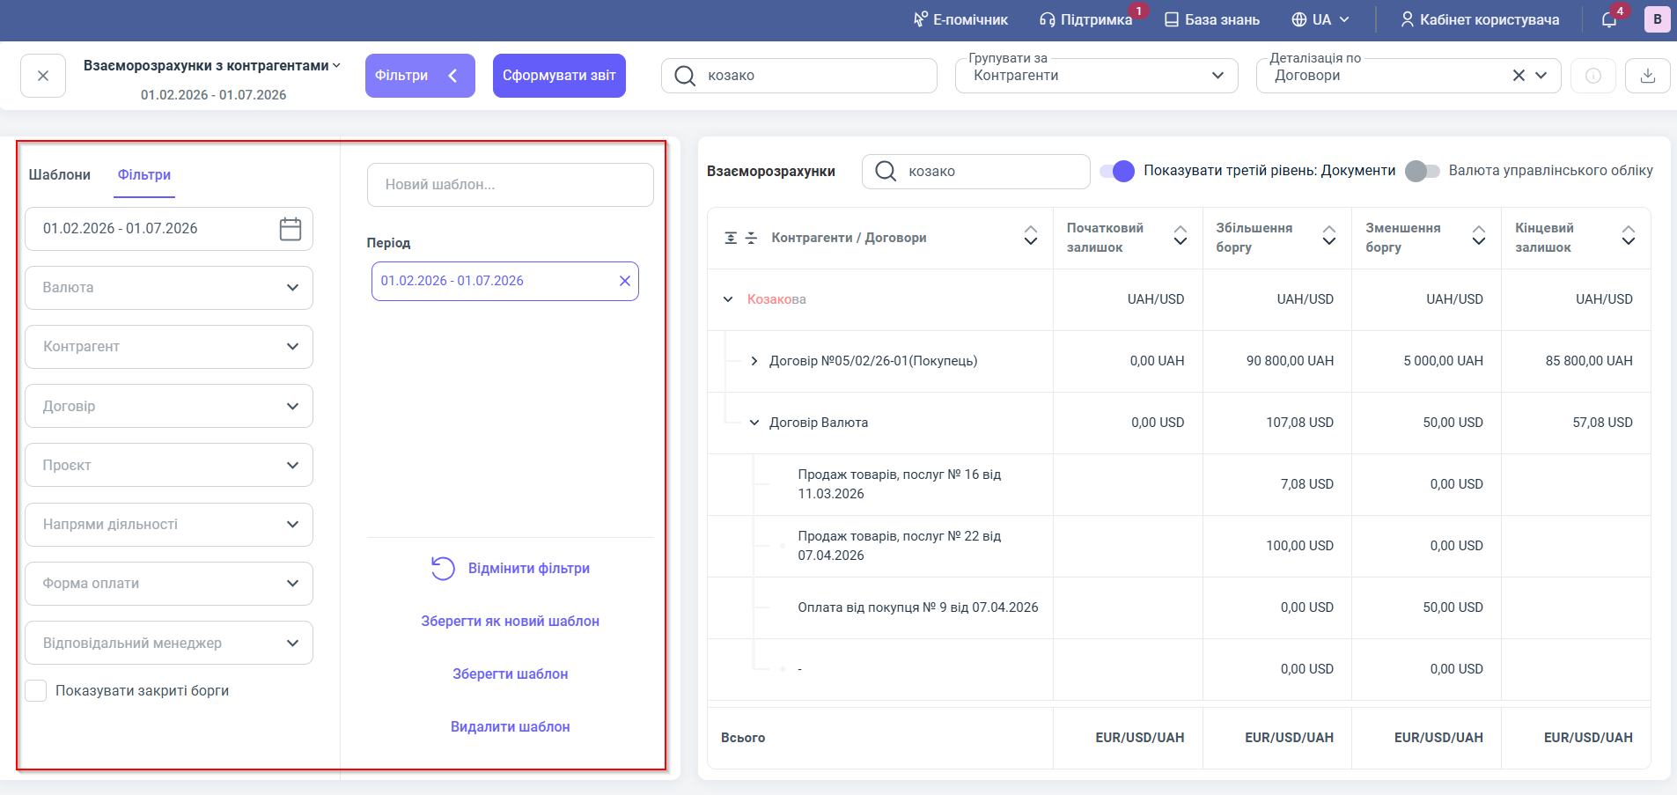Close the report with X button
Viewport: 1677px width, 795px height.
(x=43, y=76)
